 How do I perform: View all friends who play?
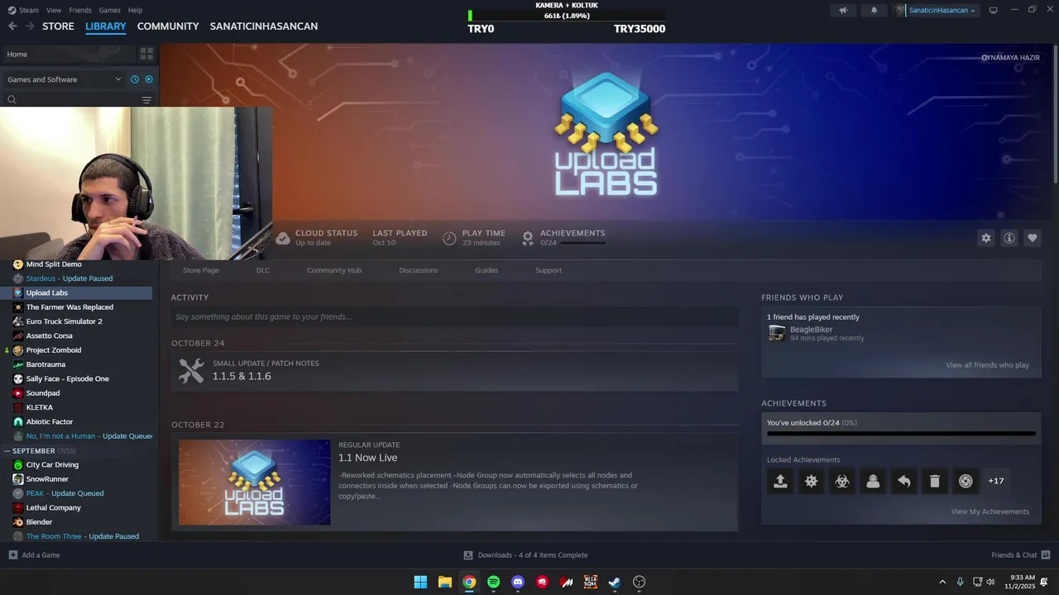coord(987,365)
